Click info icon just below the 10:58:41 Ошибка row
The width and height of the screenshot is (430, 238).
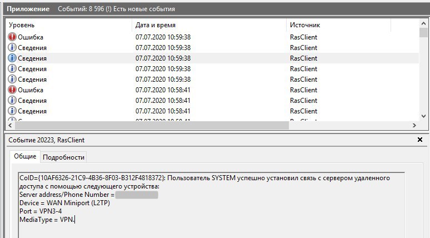click(12, 101)
